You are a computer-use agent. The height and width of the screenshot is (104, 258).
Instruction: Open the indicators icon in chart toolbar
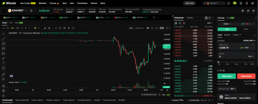click(x=45, y=28)
